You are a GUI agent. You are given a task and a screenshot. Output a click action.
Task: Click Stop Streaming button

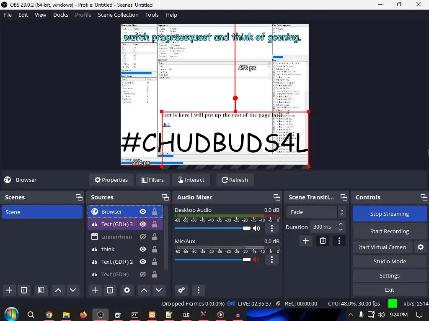pyautogui.click(x=390, y=214)
